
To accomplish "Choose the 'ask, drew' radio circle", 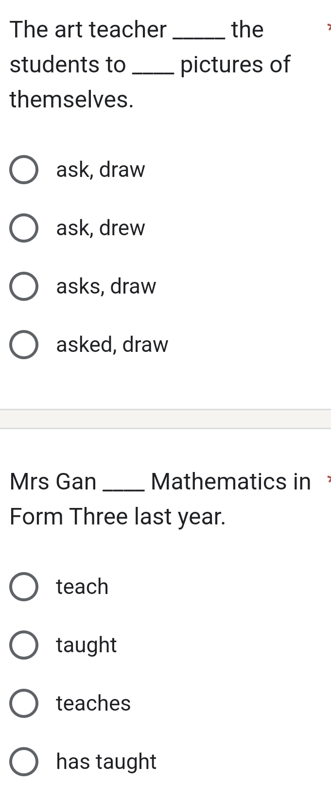I will tap(24, 228).
